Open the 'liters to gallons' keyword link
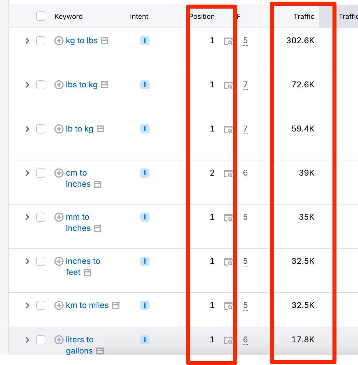This screenshot has width=358, height=365. 80,345
